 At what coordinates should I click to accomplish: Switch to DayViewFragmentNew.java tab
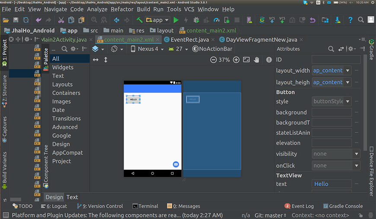(261, 40)
